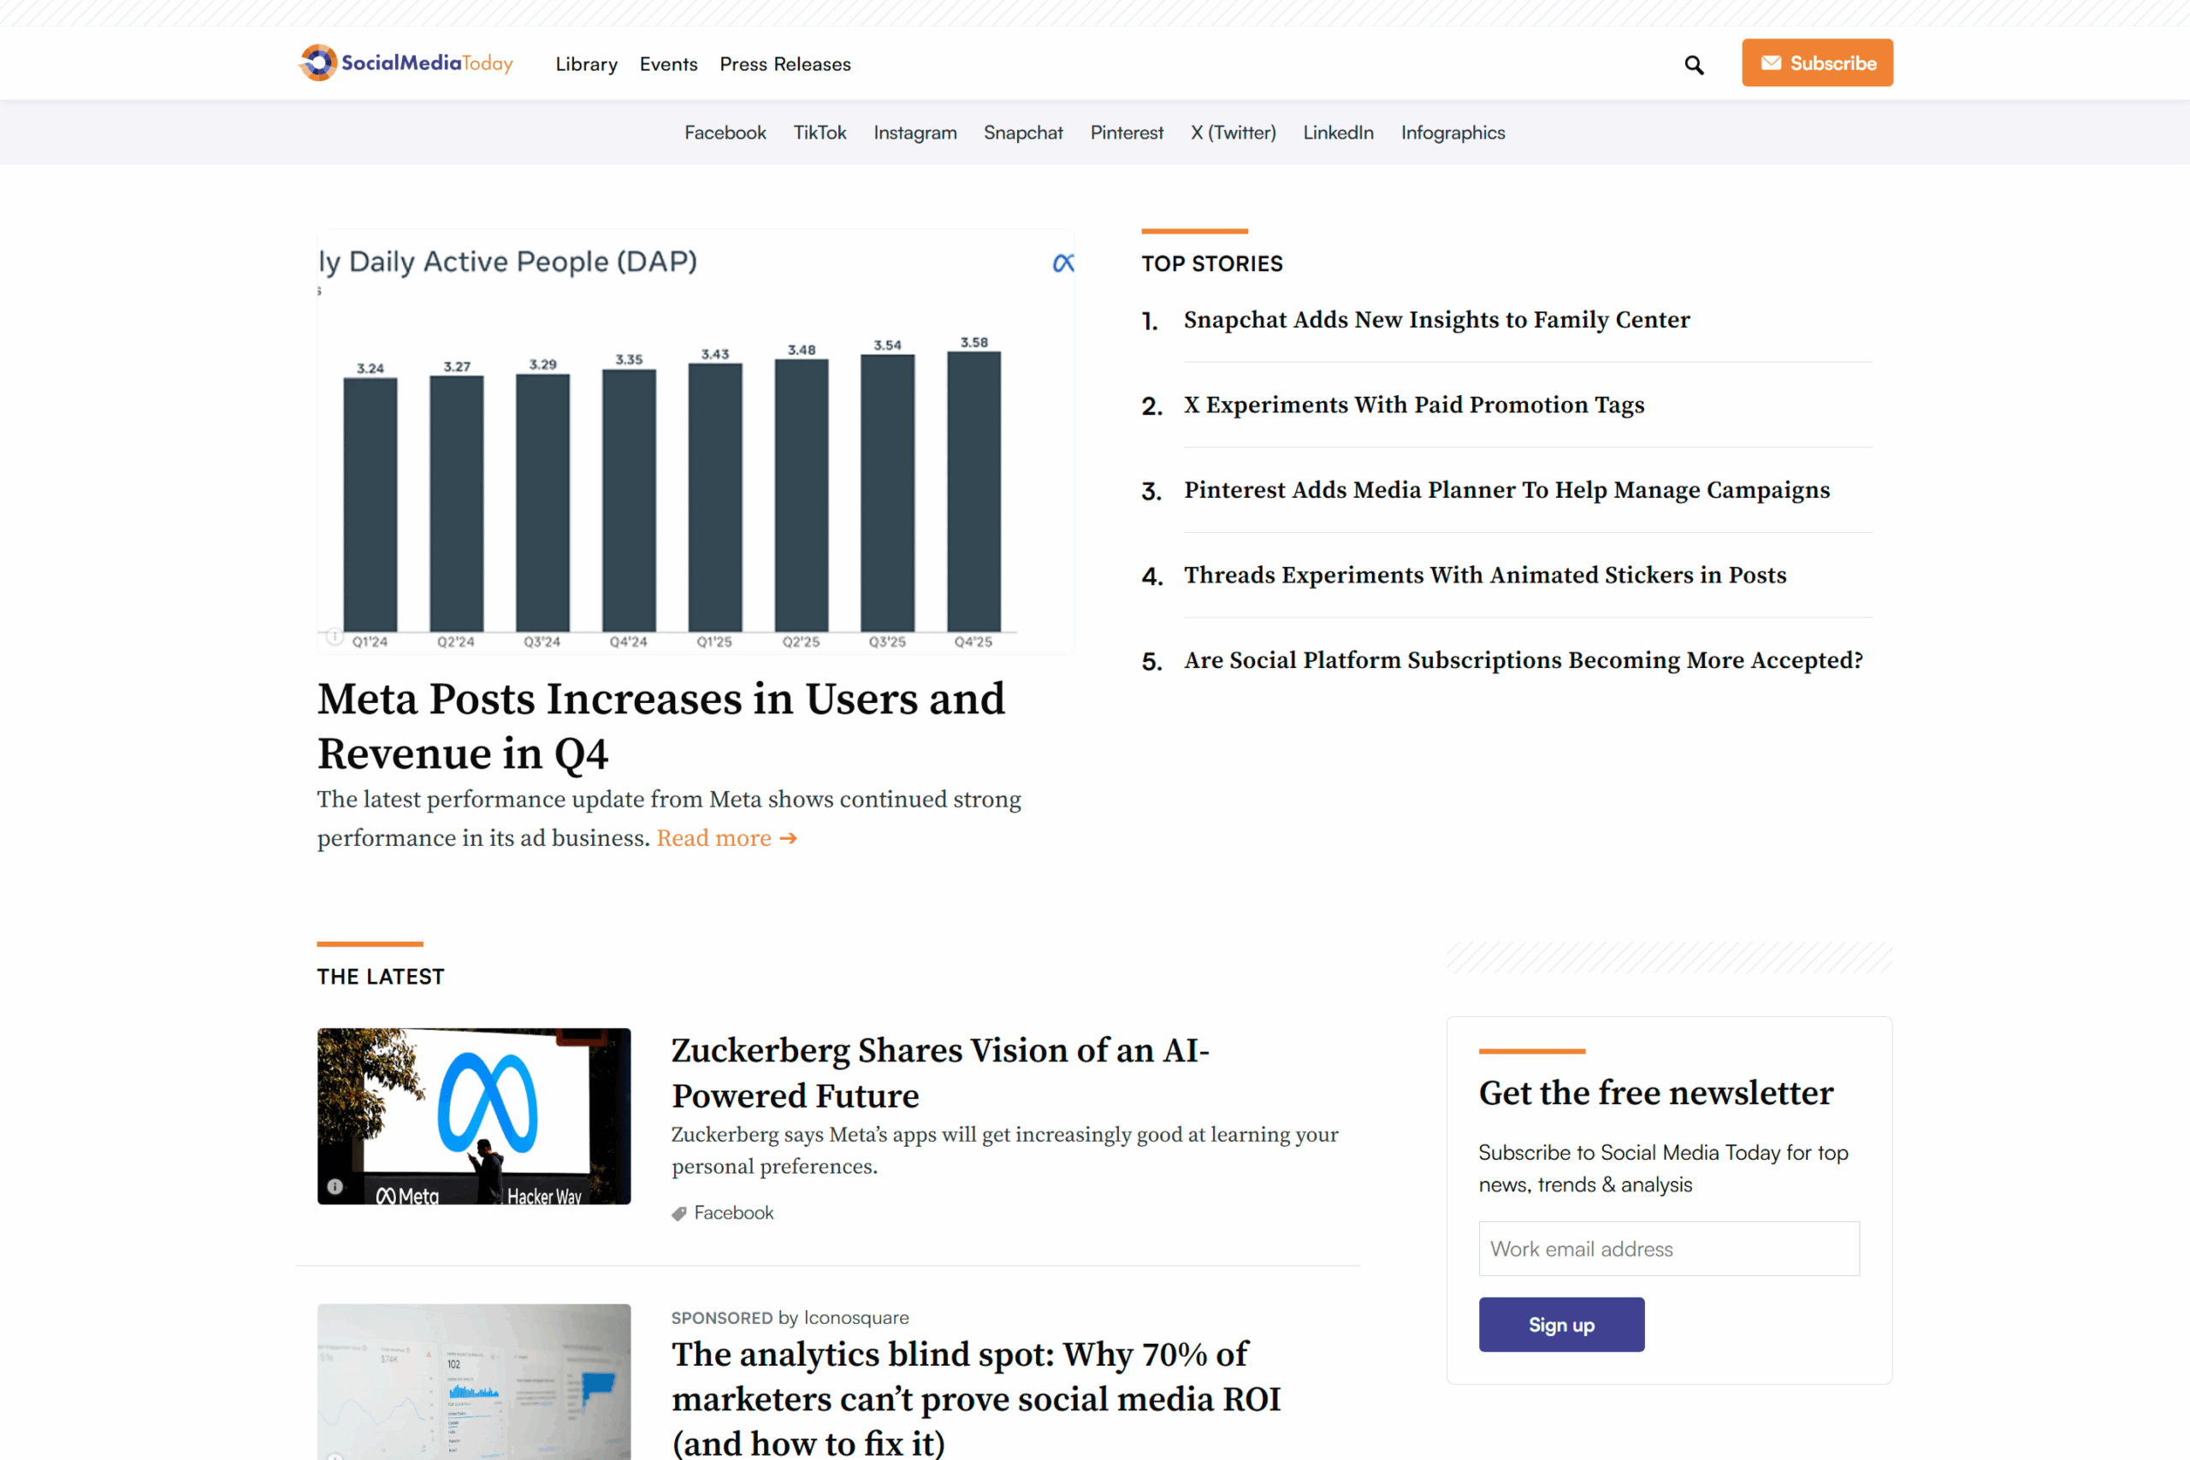Open the Press Releases section

pos(784,64)
